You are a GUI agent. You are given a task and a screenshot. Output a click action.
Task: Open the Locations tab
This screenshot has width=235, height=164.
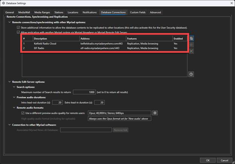[73, 12]
